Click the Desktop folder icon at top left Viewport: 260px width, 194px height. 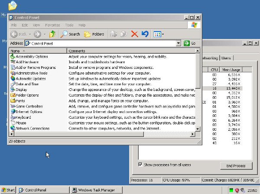pos(13,6)
